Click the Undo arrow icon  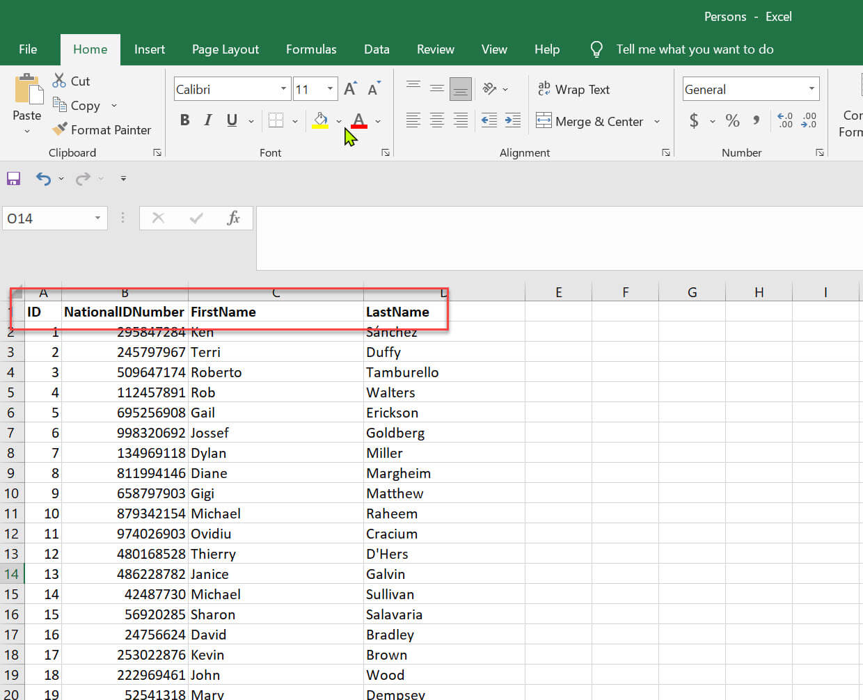tap(43, 179)
